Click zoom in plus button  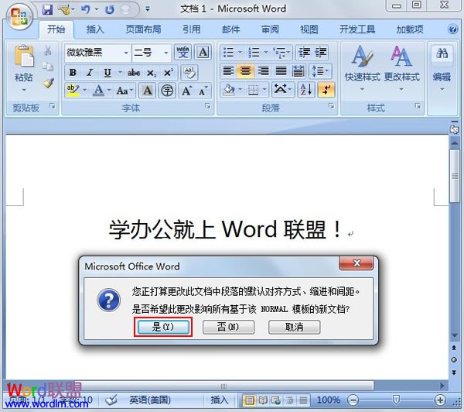click(440, 400)
